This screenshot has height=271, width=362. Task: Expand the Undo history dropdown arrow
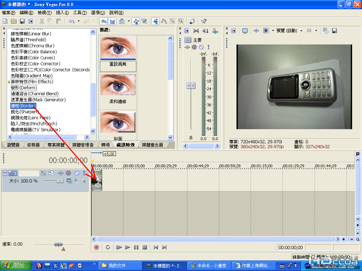[79, 22]
